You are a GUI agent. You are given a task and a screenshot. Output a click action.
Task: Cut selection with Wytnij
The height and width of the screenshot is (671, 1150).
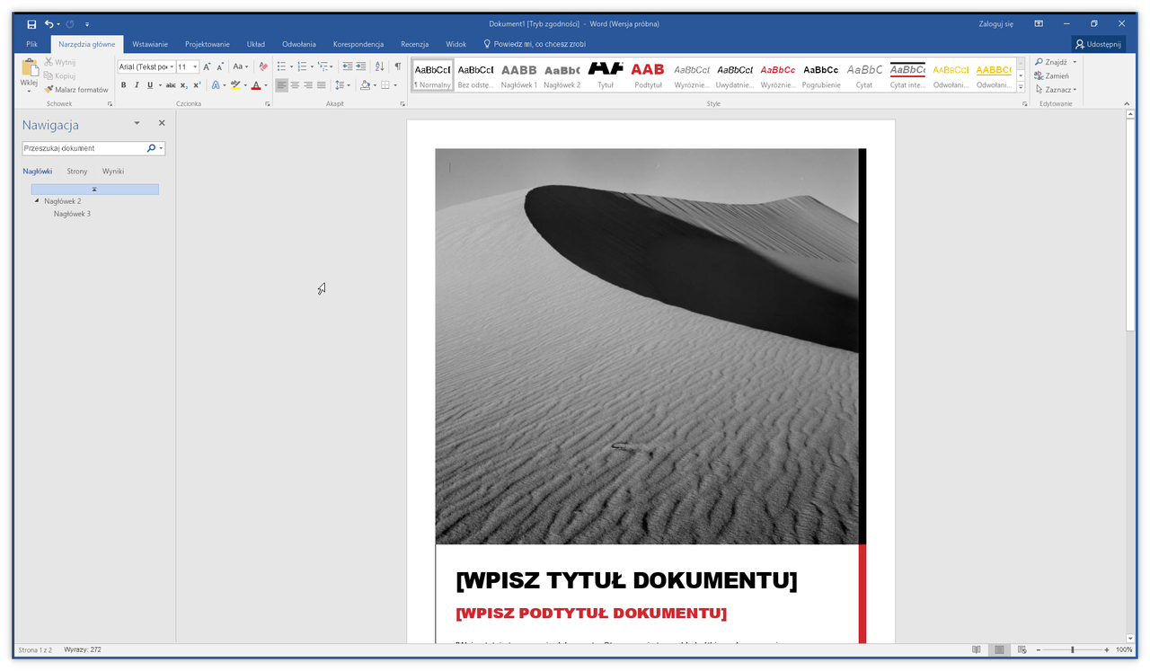click(x=59, y=62)
